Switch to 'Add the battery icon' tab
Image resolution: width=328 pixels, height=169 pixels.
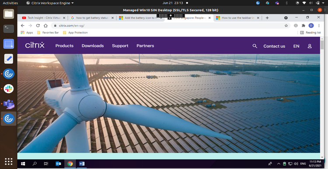tap(141, 18)
